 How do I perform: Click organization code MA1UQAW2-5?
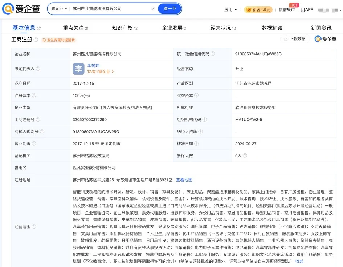(x=249, y=120)
